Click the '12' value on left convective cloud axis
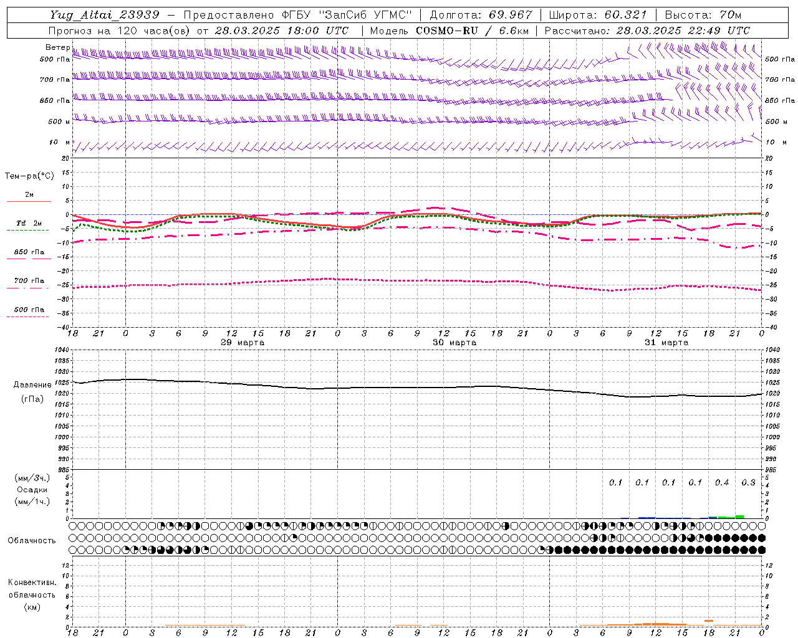The width and height of the screenshot is (798, 638). click(65, 565)
